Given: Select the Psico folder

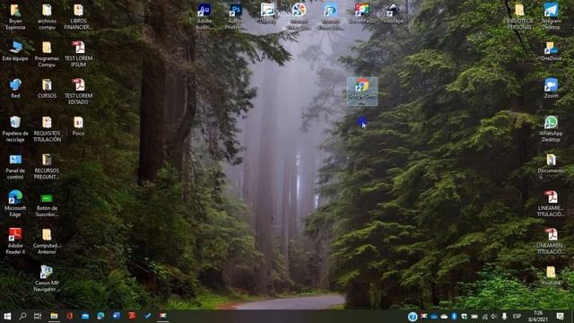Looking at the screenshot, I should pos(78,126).
